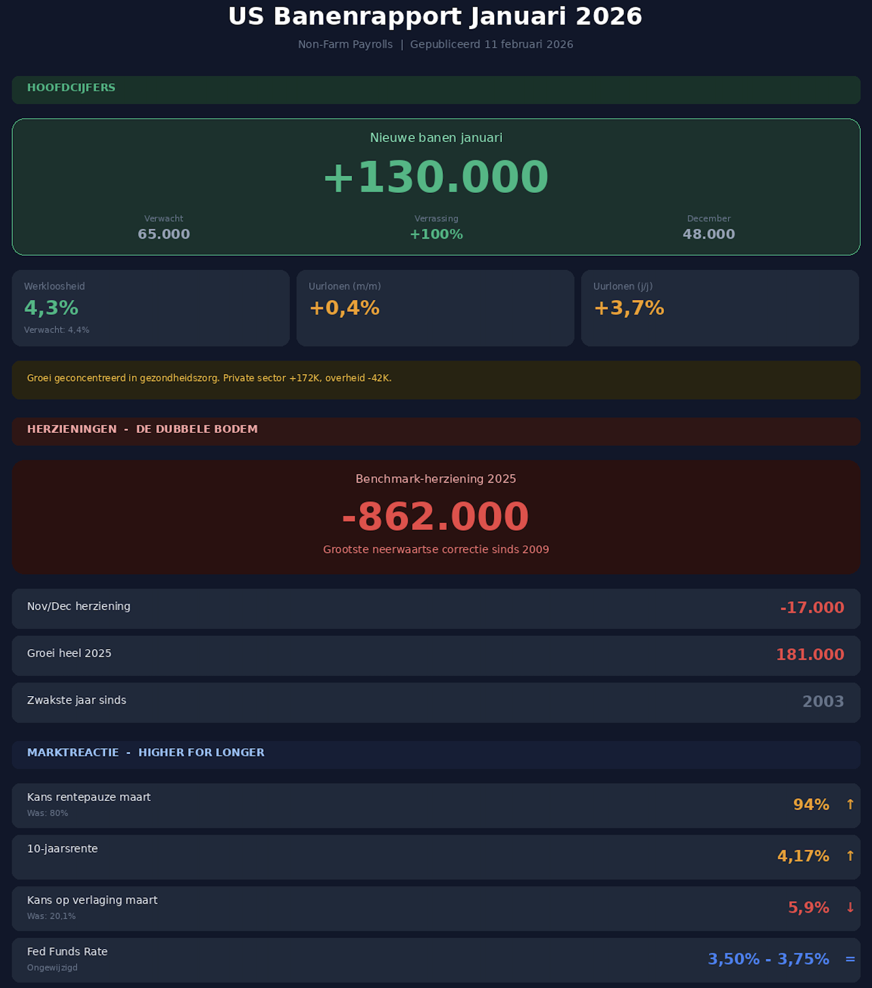872x988 pixels.
Task: Select the MARKTREACTIE - HIGHER FOR LONGER header
Action: pyautogui.click(x=146, y=752)
